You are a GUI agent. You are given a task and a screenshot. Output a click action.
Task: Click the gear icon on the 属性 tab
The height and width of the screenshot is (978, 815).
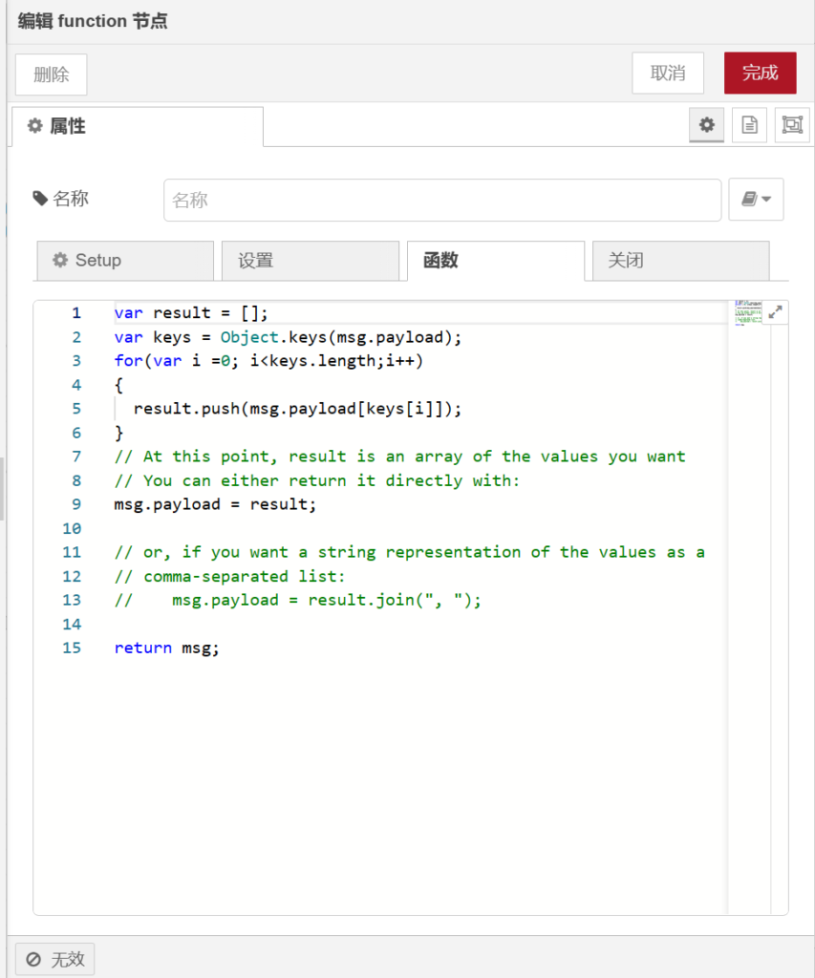tap(35, 126)
